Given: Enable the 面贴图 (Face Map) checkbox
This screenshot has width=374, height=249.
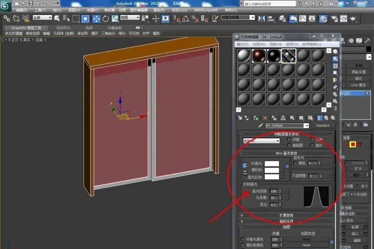Looking at the screenshot, I should click(289, 145).
